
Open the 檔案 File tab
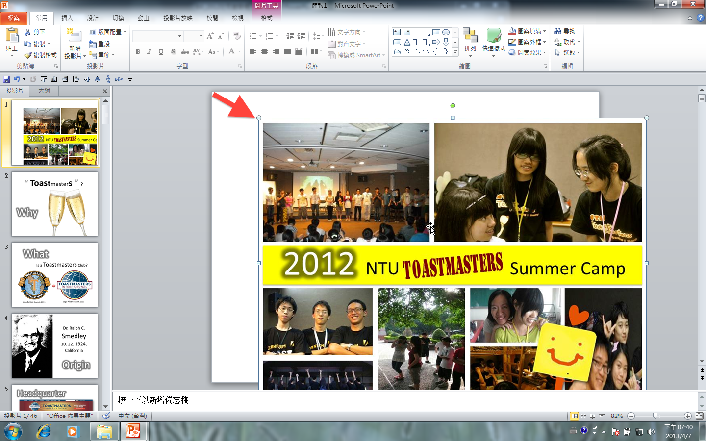tap(14, 18)
